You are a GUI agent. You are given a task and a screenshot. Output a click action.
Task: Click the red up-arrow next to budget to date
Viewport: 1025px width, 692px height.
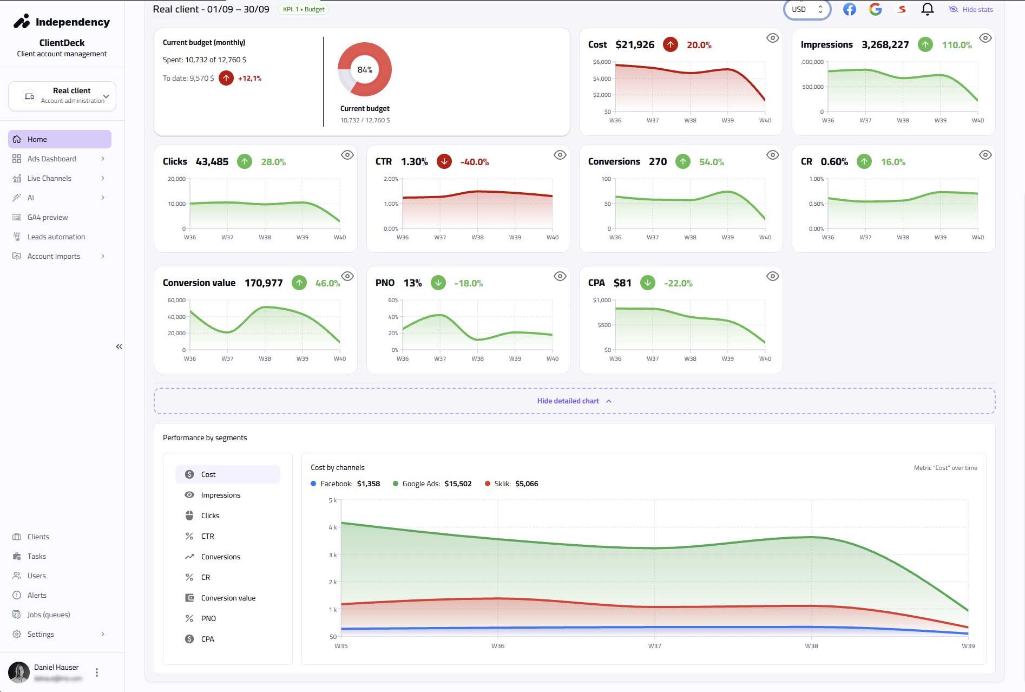tap(226, 78)
